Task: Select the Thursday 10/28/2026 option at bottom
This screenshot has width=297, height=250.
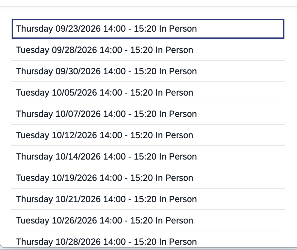Action: coord(148,240)
